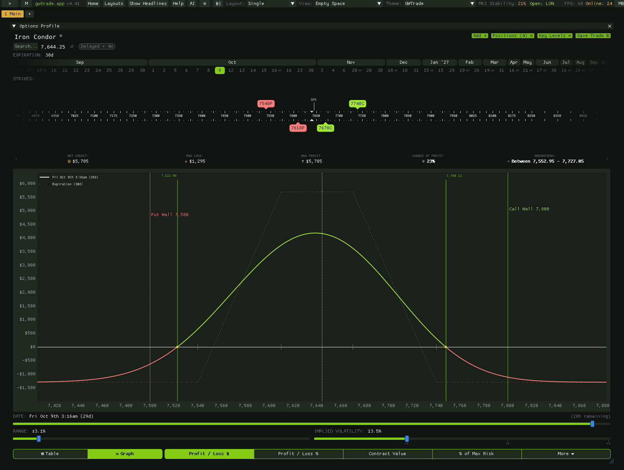This screenshot has width=624, height=470.
Task: Switch to Graph view
Action: tap(125, 454)
